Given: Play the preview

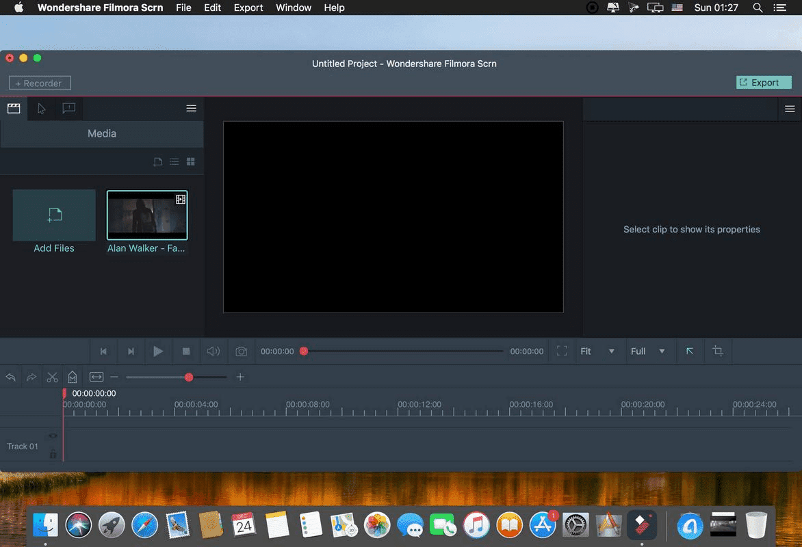Looking at the screenshot, I should (158, 351).
